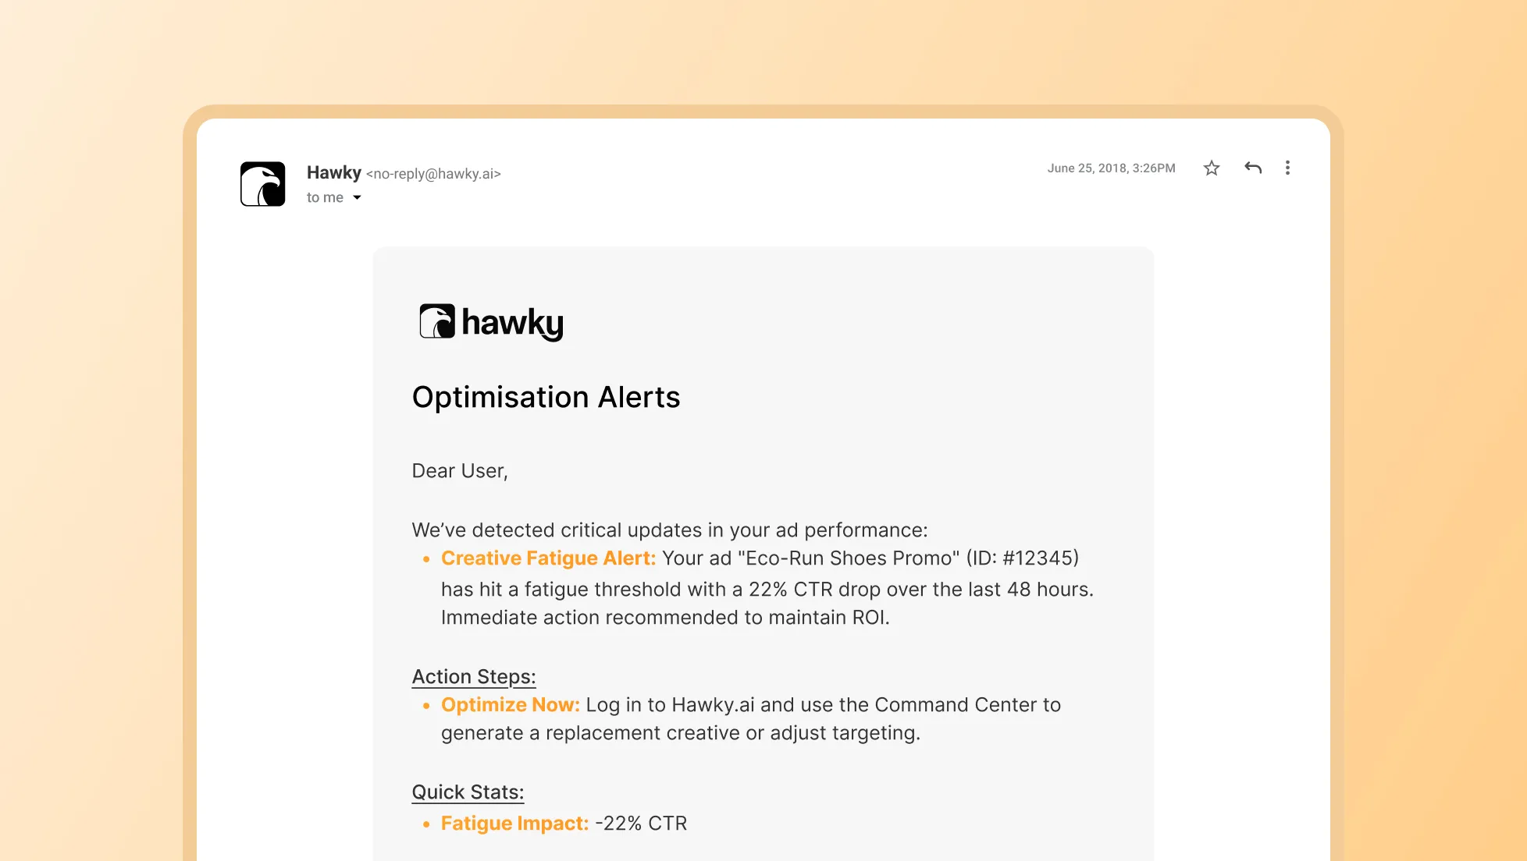Click the no-reply@hawky.ai email address
The image size is (1527, 861).
[x=433, y=174]
